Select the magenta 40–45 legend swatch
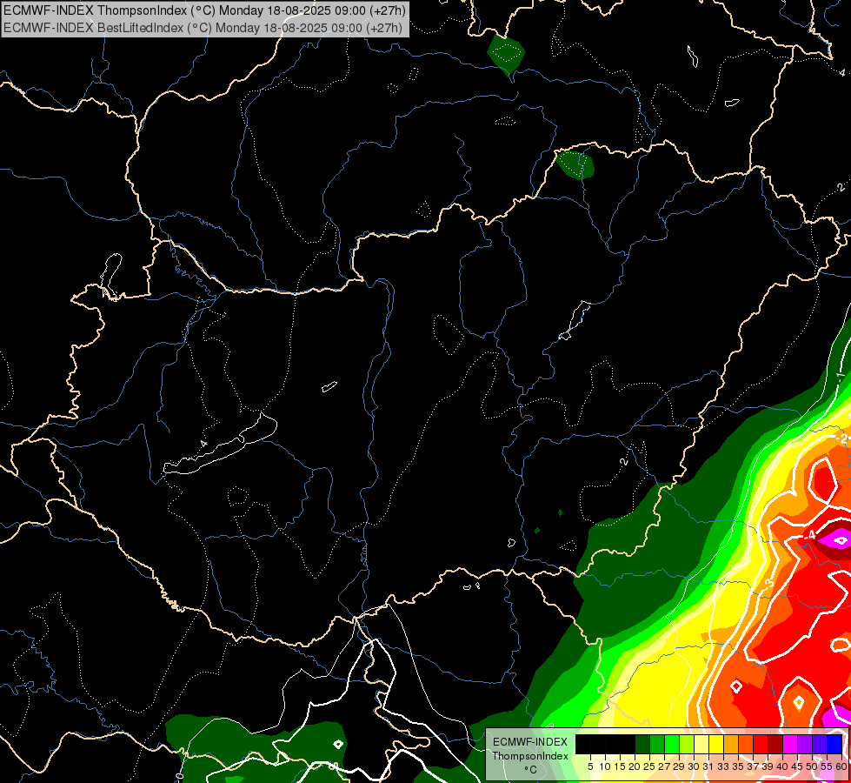851x783 pixels. click(790, 745)
